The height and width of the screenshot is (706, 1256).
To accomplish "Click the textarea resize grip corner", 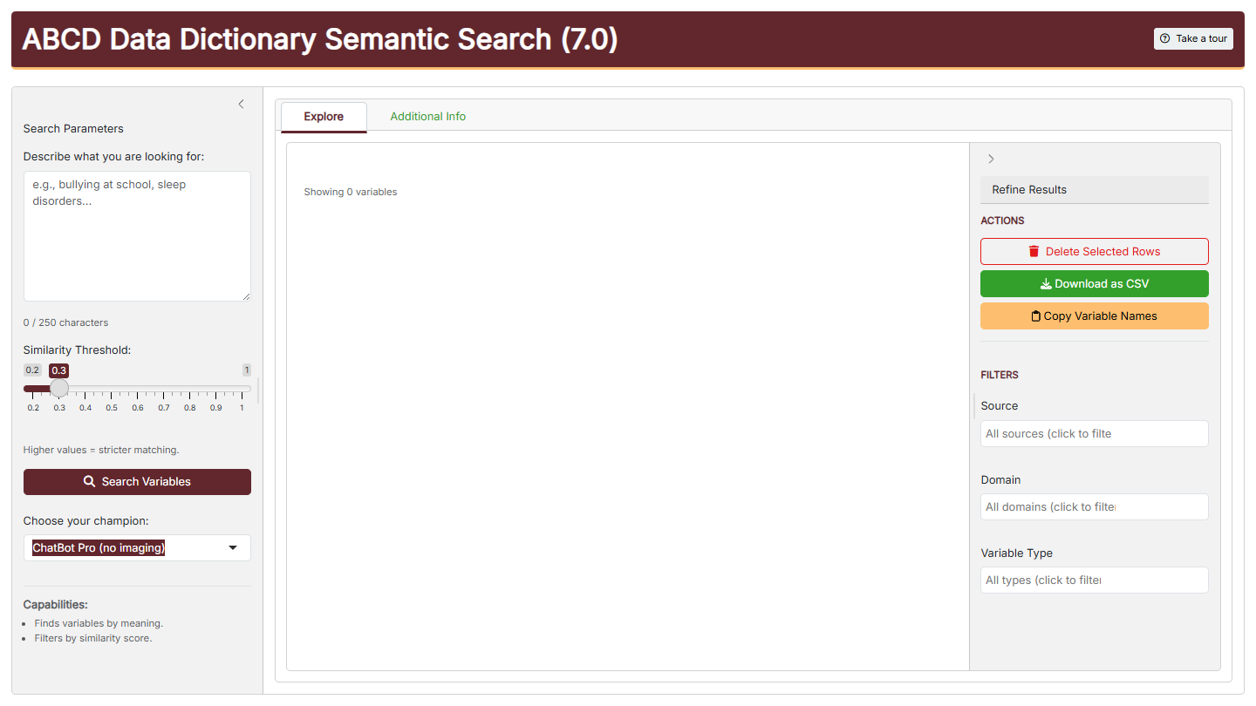I will (246, 296).
